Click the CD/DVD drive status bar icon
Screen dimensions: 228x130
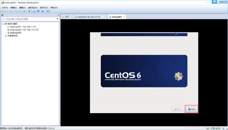click(x=210, y=128)
